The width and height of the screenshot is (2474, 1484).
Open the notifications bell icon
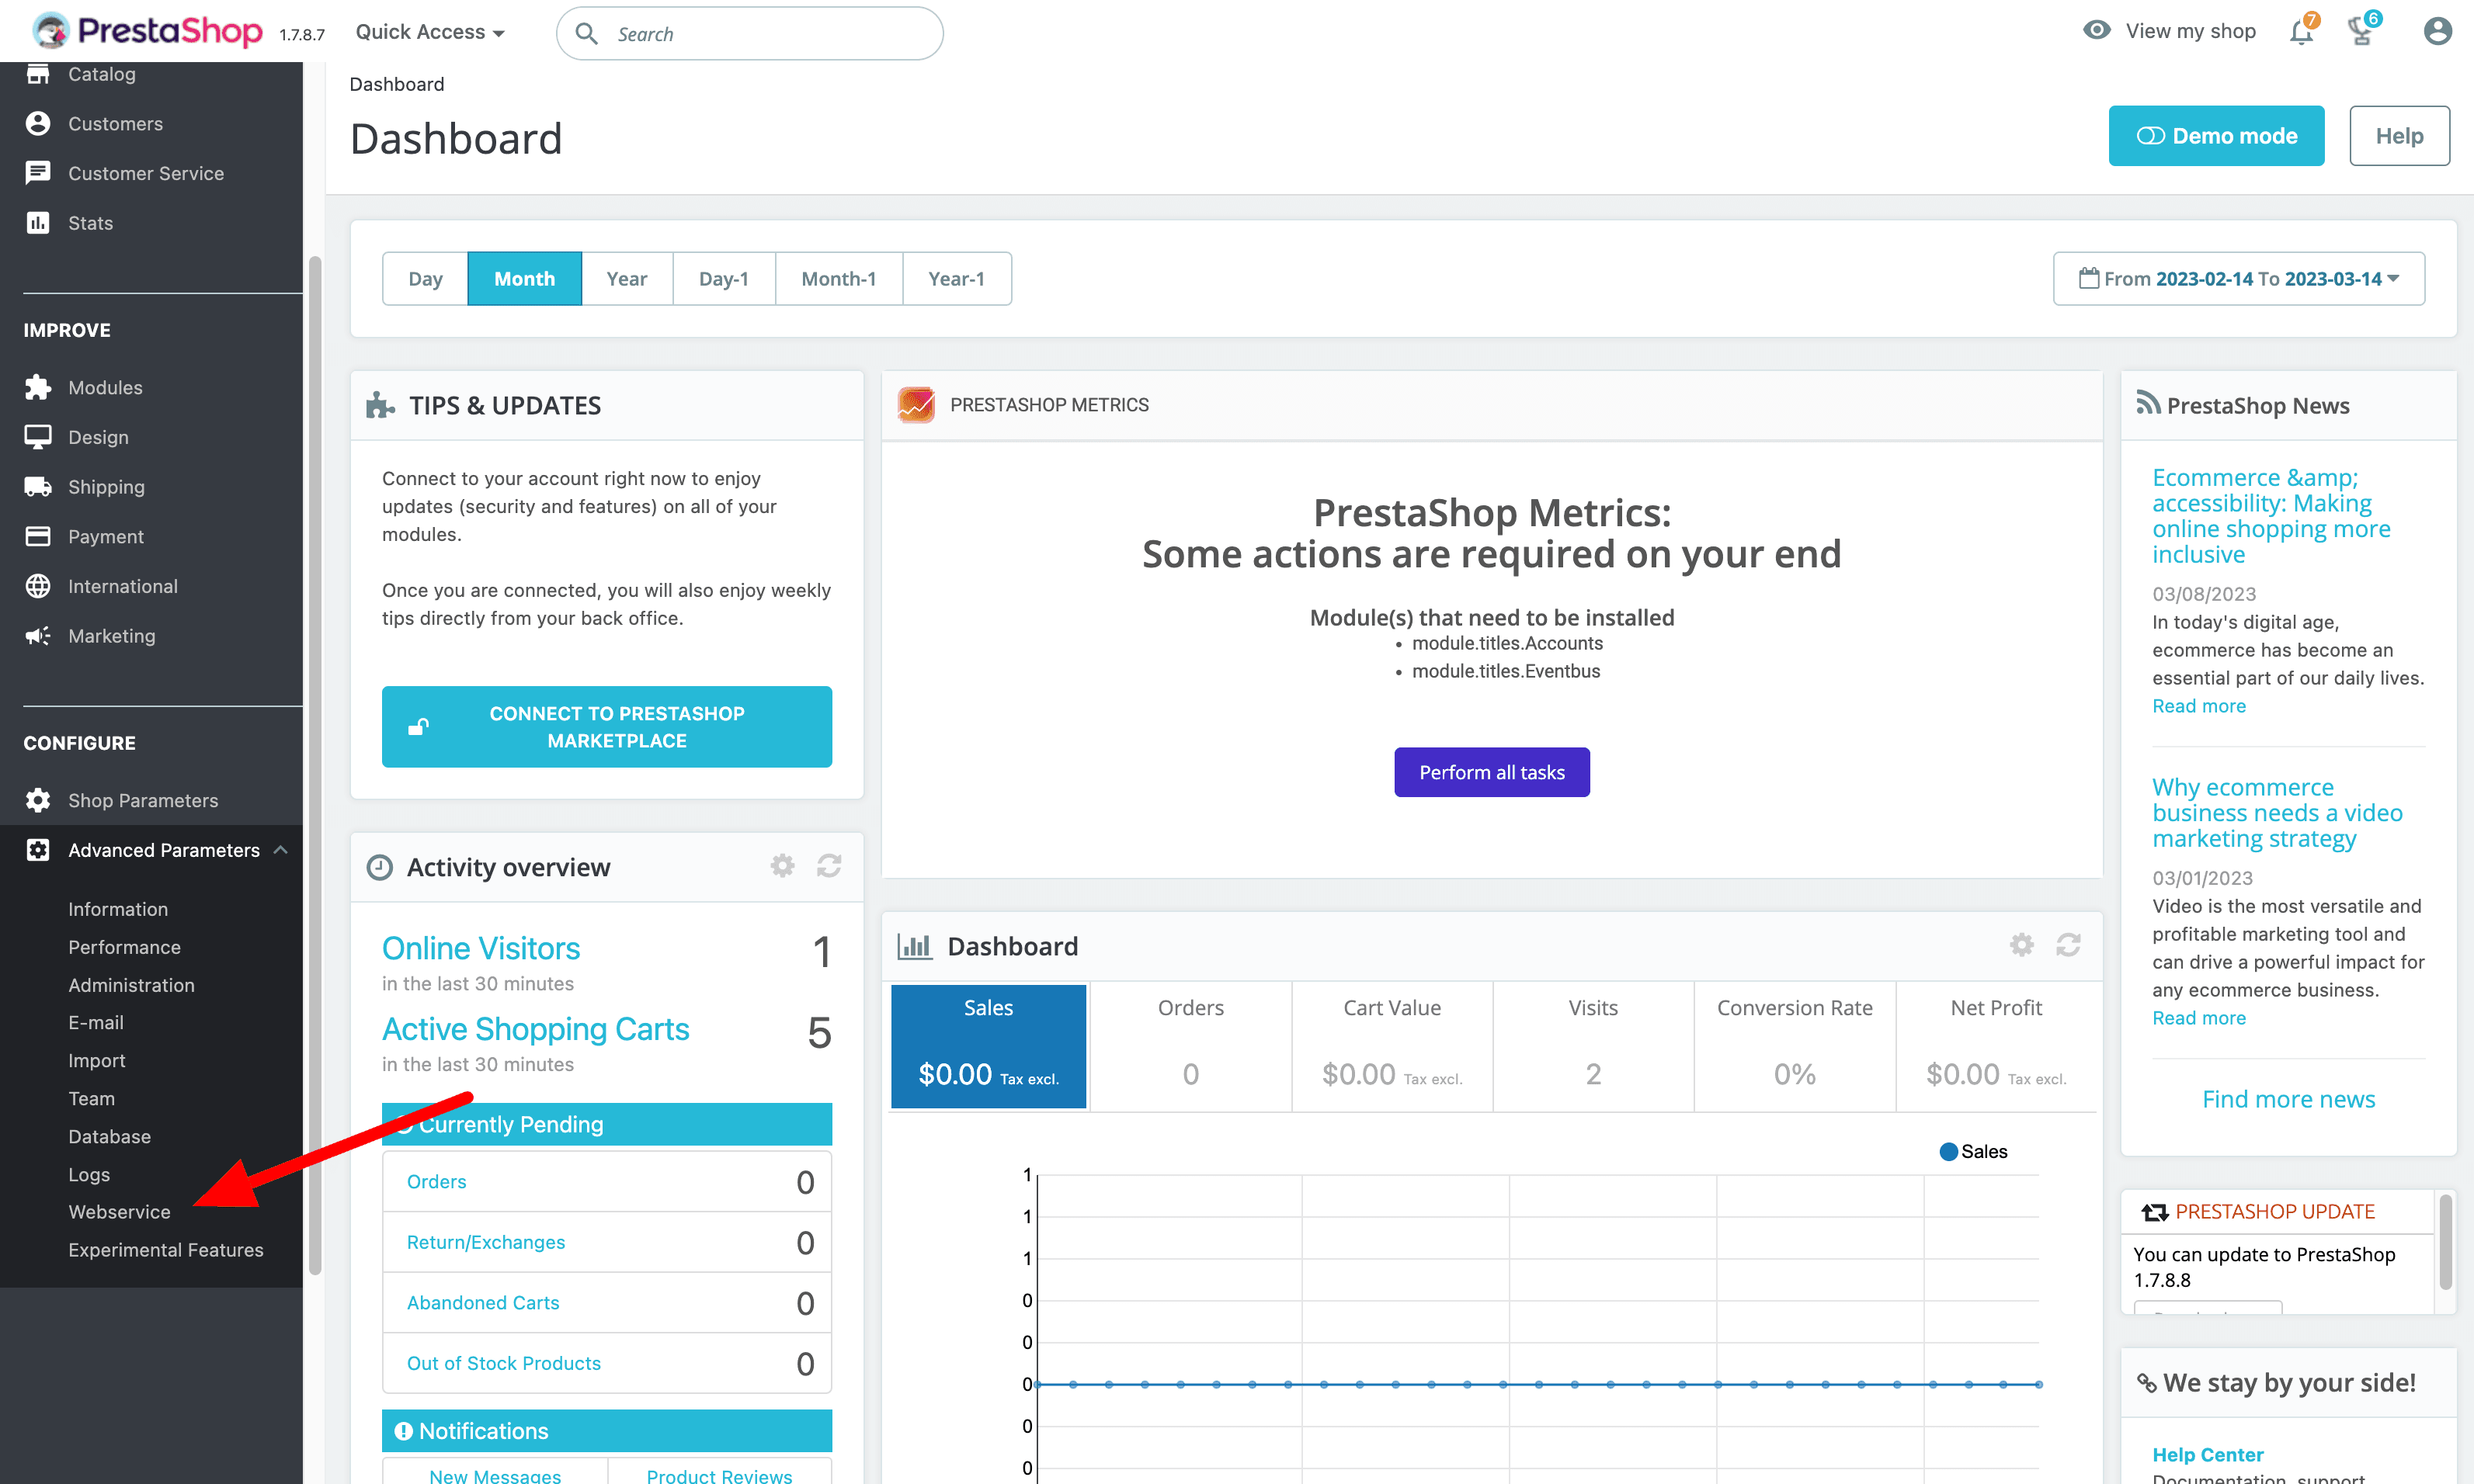(2300, 32)
